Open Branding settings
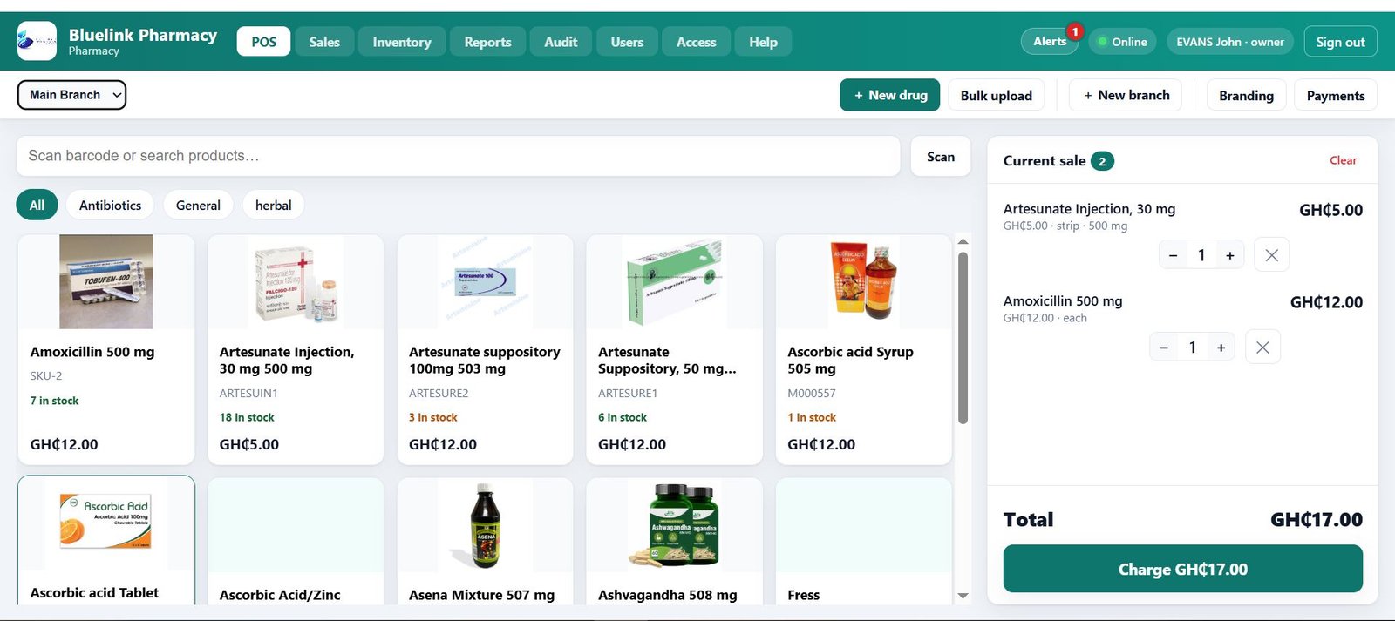The width and height of the screenshot is (1395, 621). 1246,96
